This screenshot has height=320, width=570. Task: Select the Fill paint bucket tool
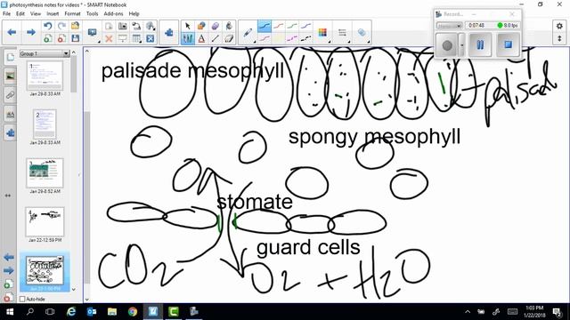(229, 26)
